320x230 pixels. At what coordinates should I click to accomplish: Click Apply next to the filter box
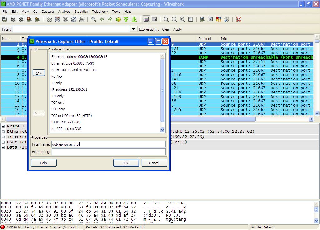[x=177, y=29]
